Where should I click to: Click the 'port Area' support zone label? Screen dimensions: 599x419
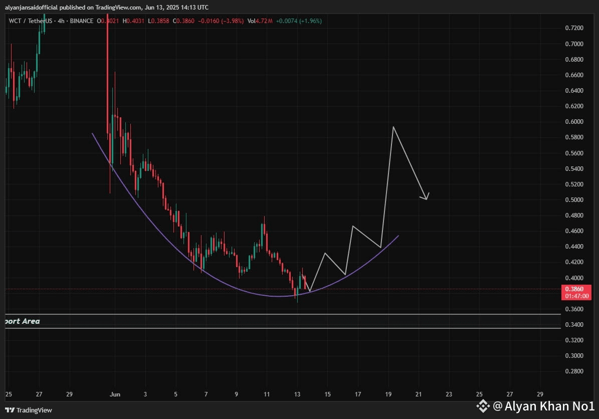tap(22, 321)
